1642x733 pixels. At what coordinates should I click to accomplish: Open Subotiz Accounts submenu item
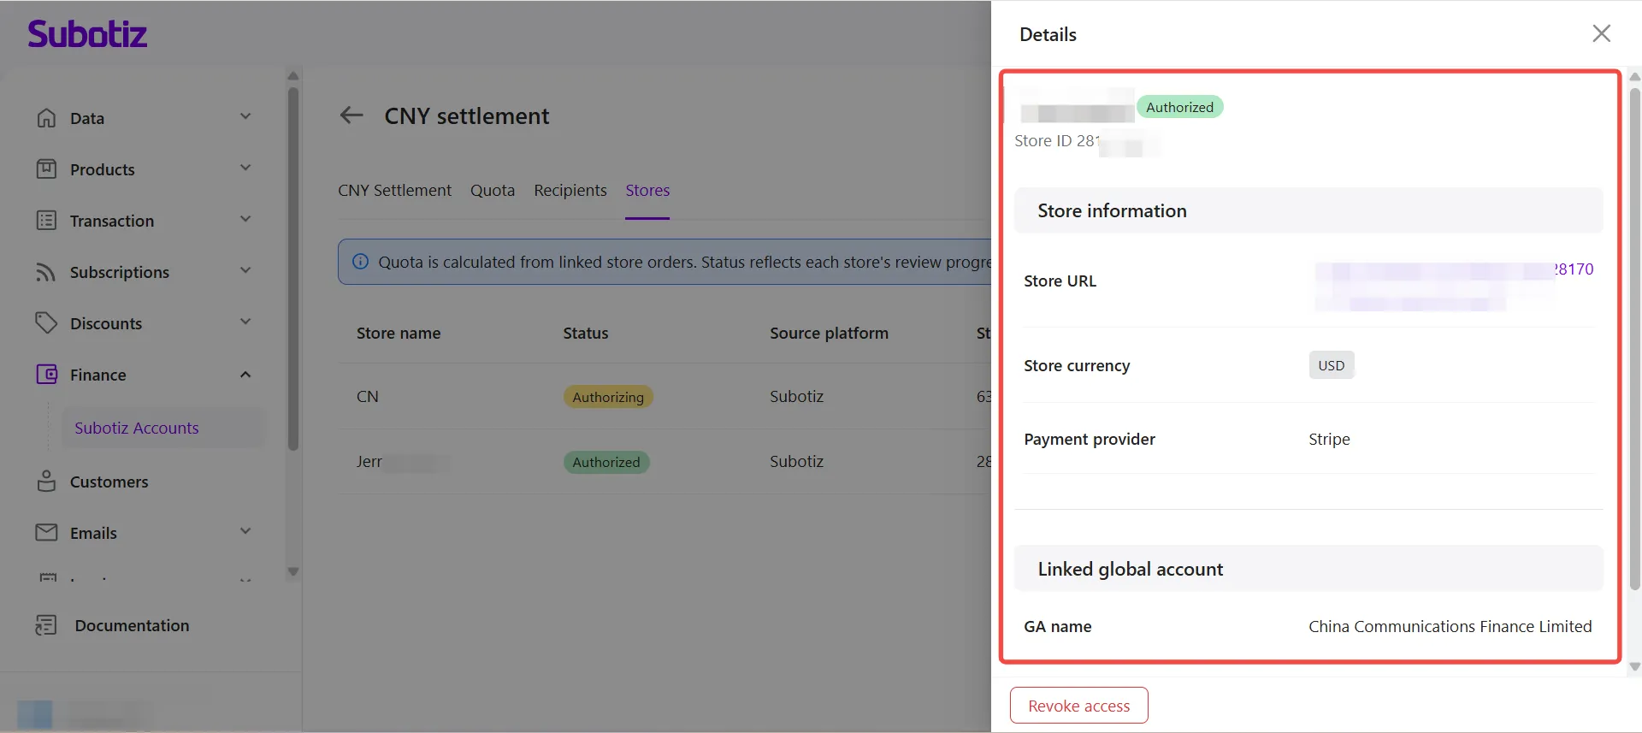click(162, 428)
